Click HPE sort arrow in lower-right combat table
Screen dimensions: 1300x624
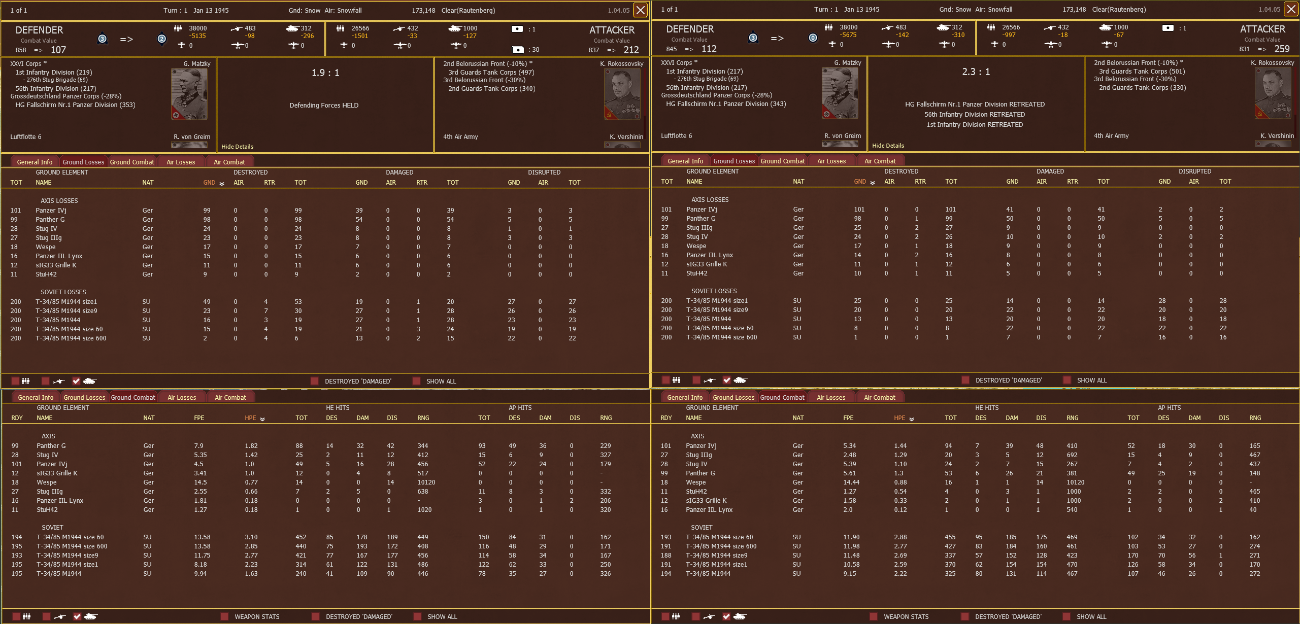click(x=912, y=419)
